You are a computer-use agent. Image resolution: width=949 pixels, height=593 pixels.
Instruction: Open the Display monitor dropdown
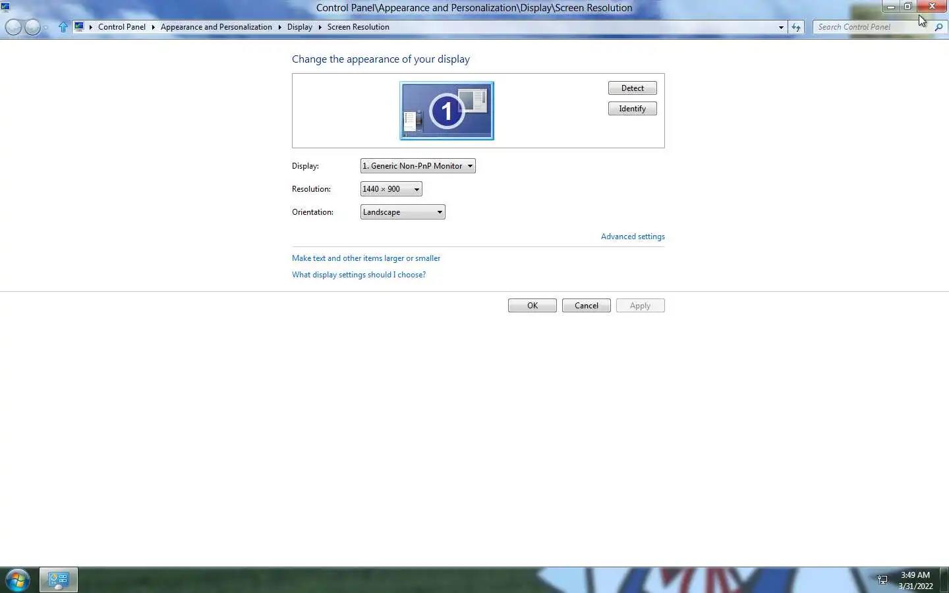(x=418, y=166)
